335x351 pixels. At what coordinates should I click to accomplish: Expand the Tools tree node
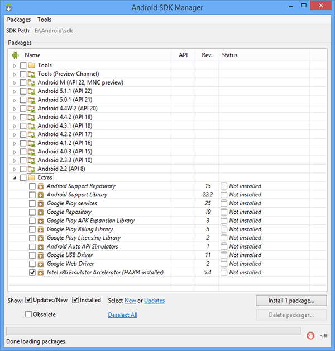pos(15,66)
